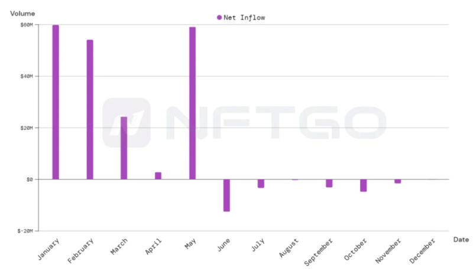Select the January net inflow bar

point(56,102)
